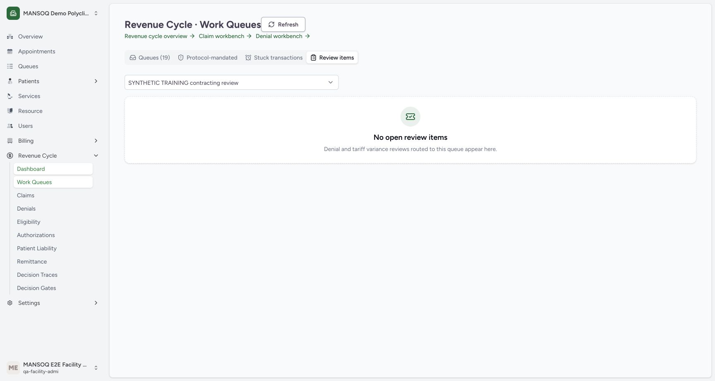Switch to the Protocol-mandated tab
Image resolution: width=715 pixels, height=381 pixels.
point(208,58)
